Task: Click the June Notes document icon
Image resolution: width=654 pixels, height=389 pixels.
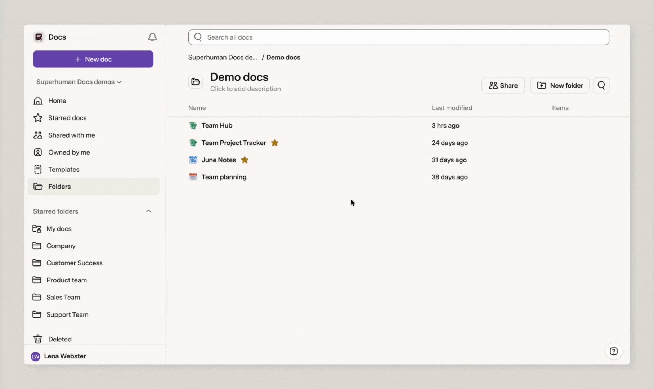Action: pyautogui.click(x=193, y=160)
